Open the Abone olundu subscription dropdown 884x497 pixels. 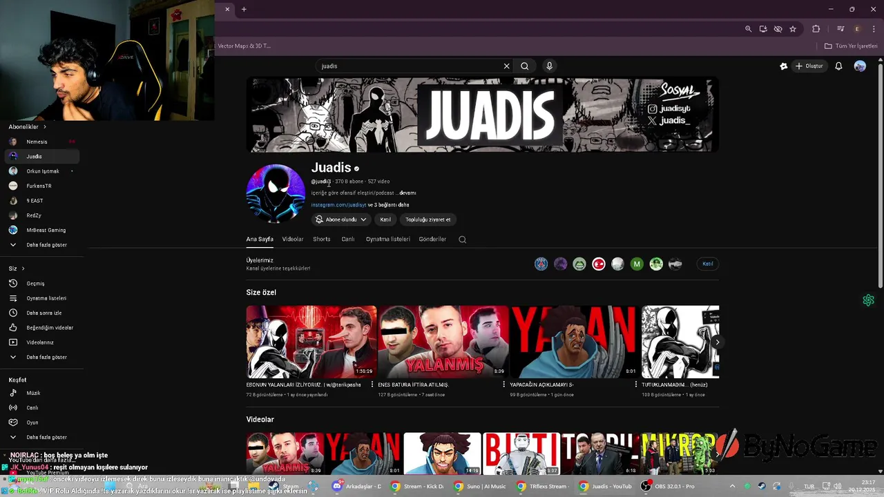(x=340, y=220)
